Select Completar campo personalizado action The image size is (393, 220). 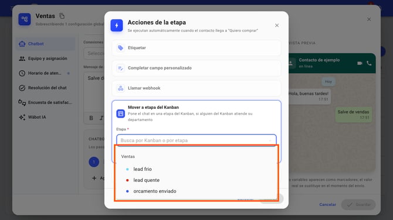[x=196, y=68]
